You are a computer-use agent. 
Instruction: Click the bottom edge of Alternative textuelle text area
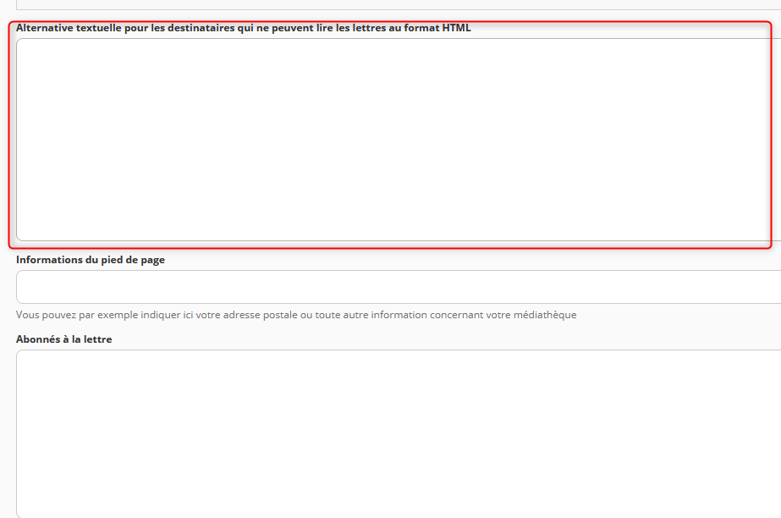pos(398,240)
